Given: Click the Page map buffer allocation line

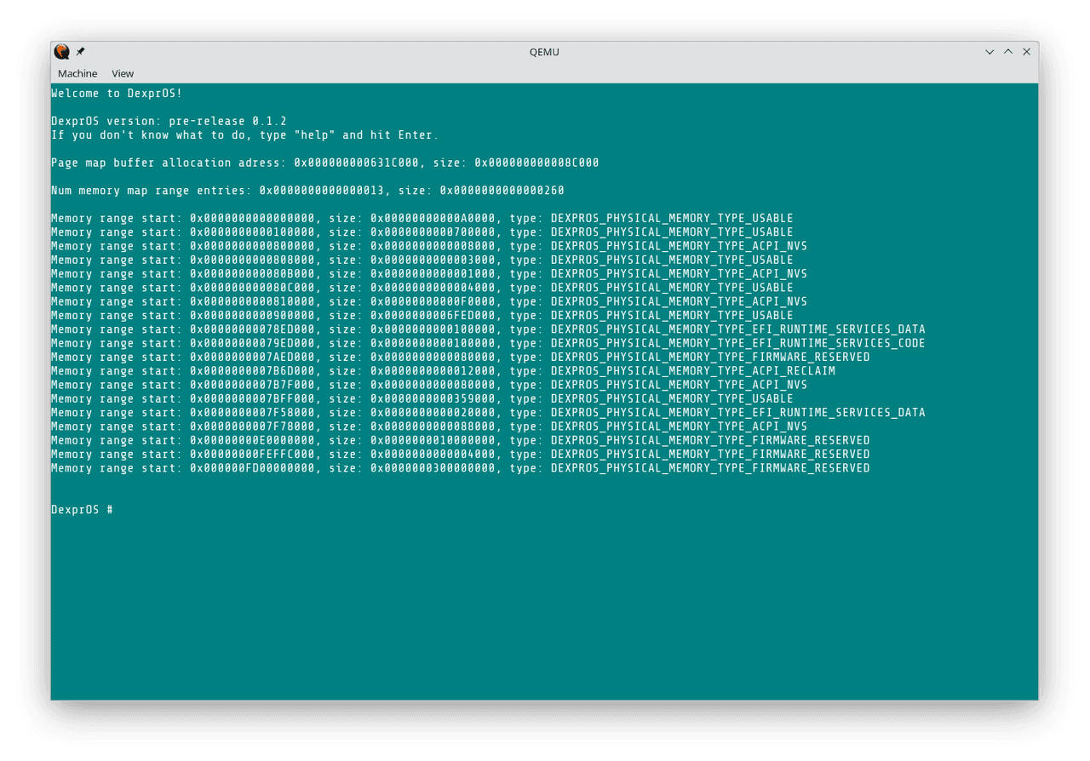Looking at the screenshot, I should [x=325, y=163].
